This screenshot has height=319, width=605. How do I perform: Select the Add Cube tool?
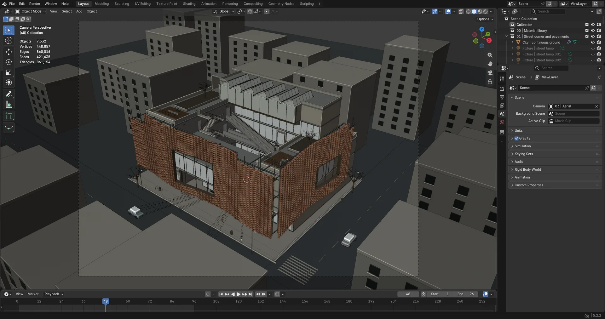tap(9, 116)
